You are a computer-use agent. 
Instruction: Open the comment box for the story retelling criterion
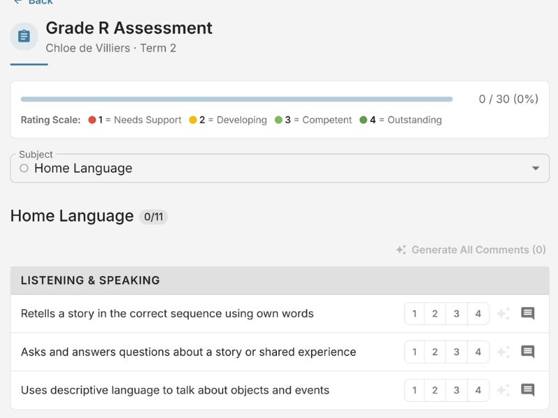(x=527, y=313)
